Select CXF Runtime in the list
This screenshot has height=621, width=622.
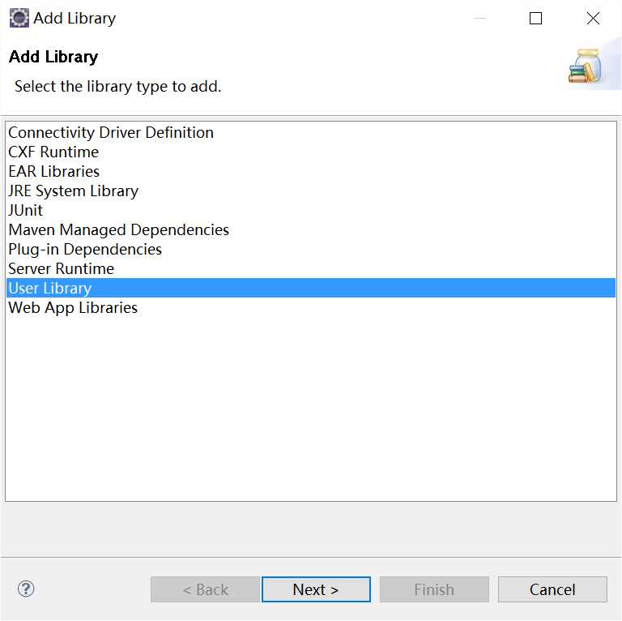[311, 152]
